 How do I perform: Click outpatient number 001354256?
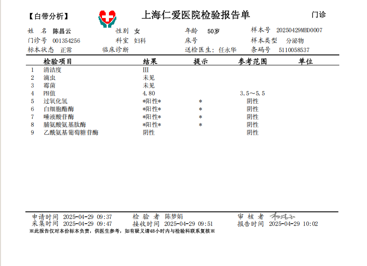[x=66, y=41]
